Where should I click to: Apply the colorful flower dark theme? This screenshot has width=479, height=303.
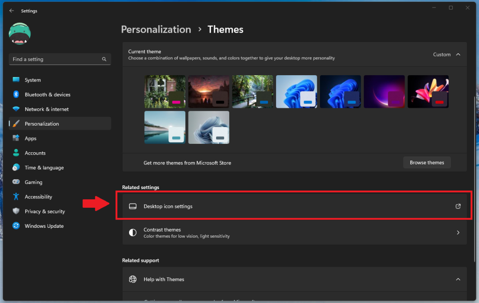pos(428,92)
